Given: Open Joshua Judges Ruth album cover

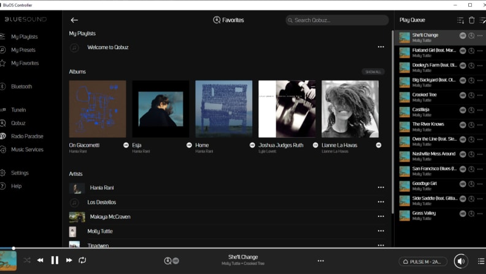Looking at the screenshot, I should click(287, 109).
